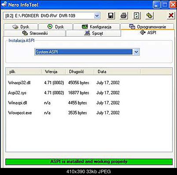Click the yellow chain-link icon in toolbar
The width and height of the screenshot is (177, 175).
point(149,15)
